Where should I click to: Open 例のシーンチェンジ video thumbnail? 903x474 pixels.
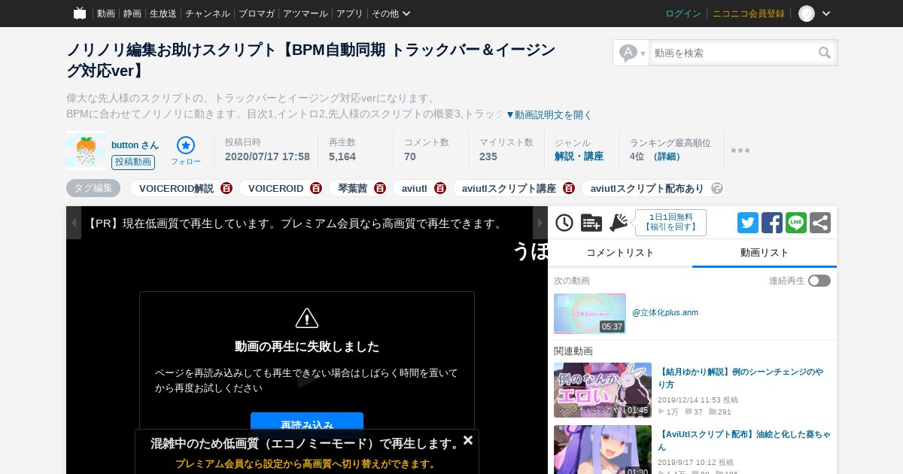click(603, 390)
